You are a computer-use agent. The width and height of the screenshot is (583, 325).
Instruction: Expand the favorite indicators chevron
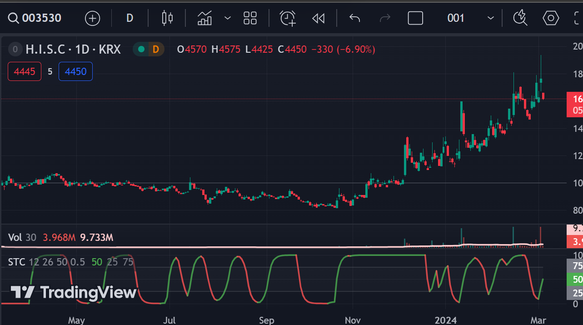228,18
